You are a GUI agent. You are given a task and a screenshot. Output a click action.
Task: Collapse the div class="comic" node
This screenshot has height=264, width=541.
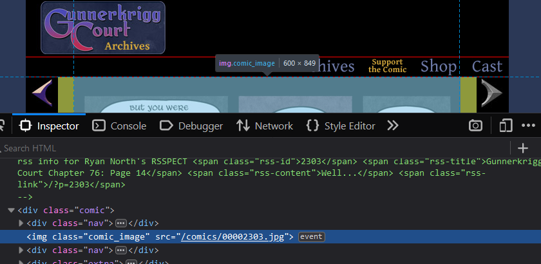11,210
